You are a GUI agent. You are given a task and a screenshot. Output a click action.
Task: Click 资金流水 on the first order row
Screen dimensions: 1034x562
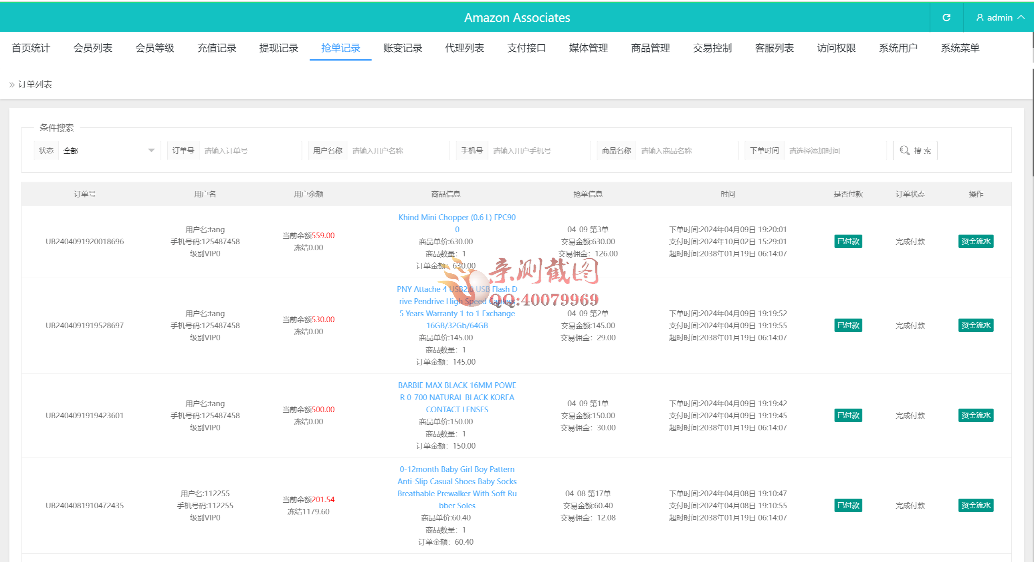[x=975, y=241]
